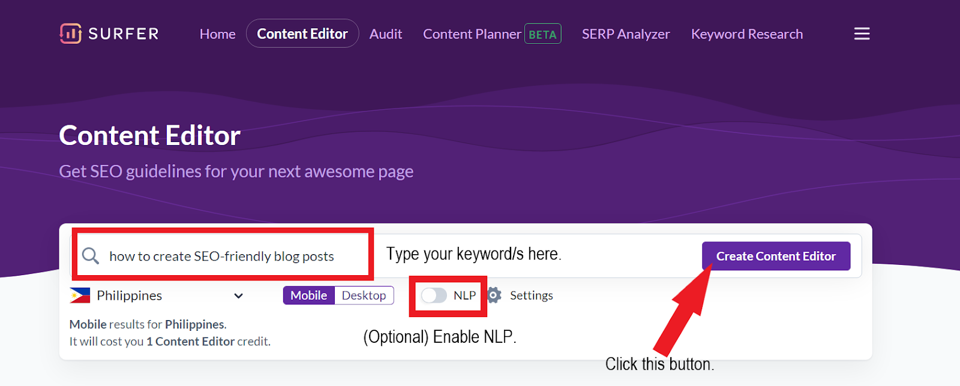Click the Philippines flag icon
This screenshot has width=960, height=386.
[80, 295]
